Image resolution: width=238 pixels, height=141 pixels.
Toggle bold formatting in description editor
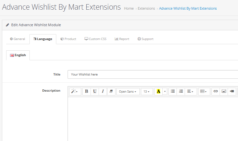pyautogui.click(x=87, y=91)
